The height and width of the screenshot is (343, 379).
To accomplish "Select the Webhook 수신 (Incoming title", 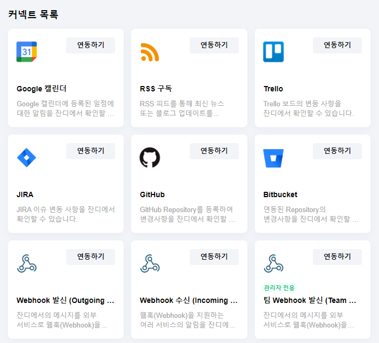I will tap(189, 300).
